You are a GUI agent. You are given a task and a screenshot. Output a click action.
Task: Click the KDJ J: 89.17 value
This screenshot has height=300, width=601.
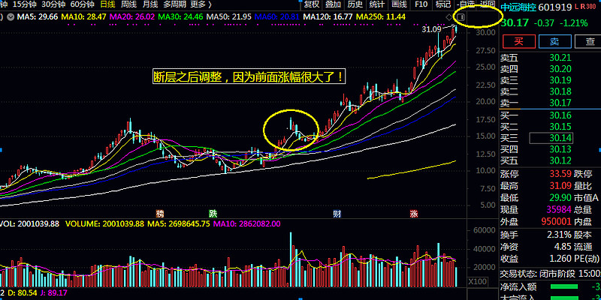[x=53, y=295]
